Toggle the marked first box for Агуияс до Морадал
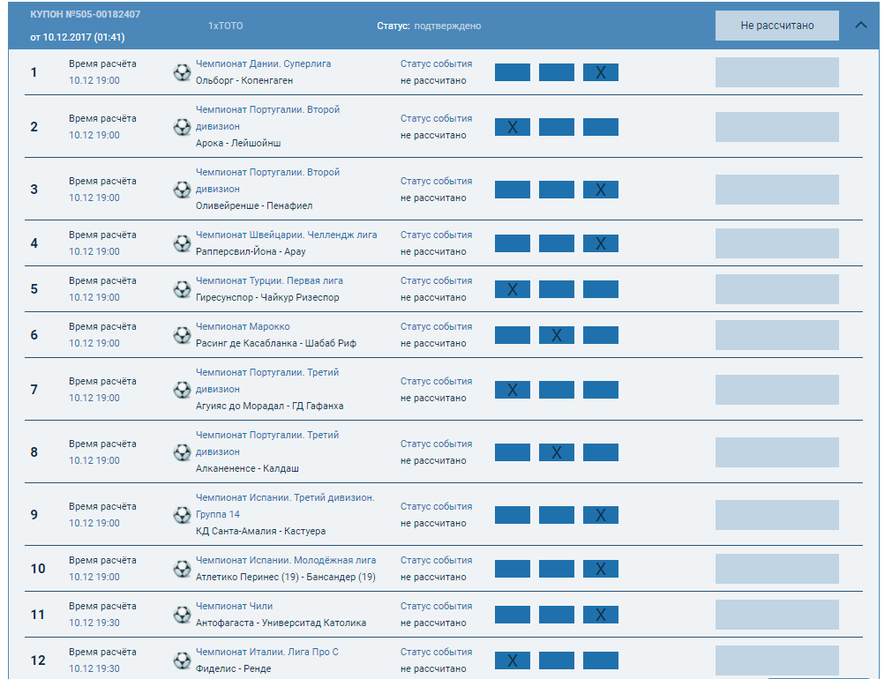Viewport: 892px width, 679px height. pyautogui.click(x=512, y=390)
